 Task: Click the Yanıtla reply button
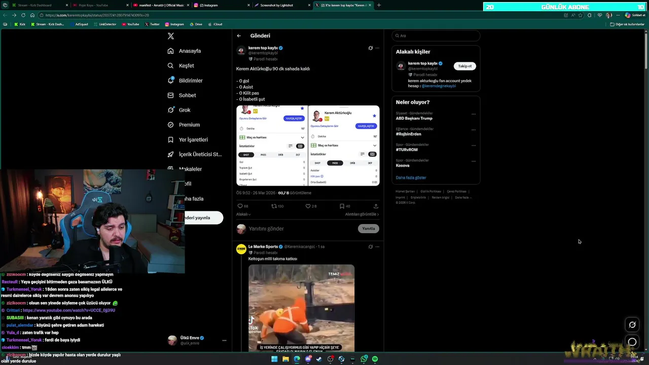point(369,229)
